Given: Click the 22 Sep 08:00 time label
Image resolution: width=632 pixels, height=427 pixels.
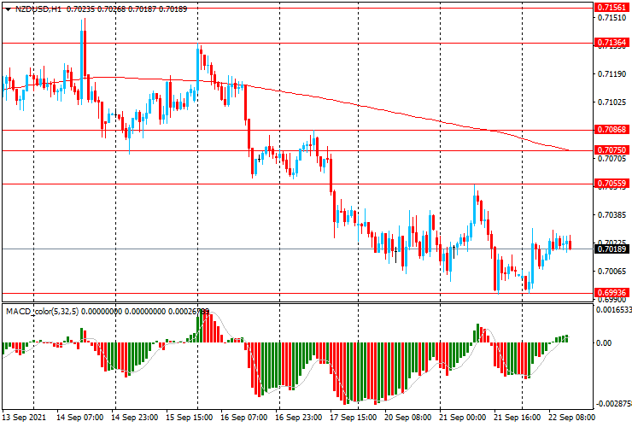Looking at the screenshot, I should (573, 418).
